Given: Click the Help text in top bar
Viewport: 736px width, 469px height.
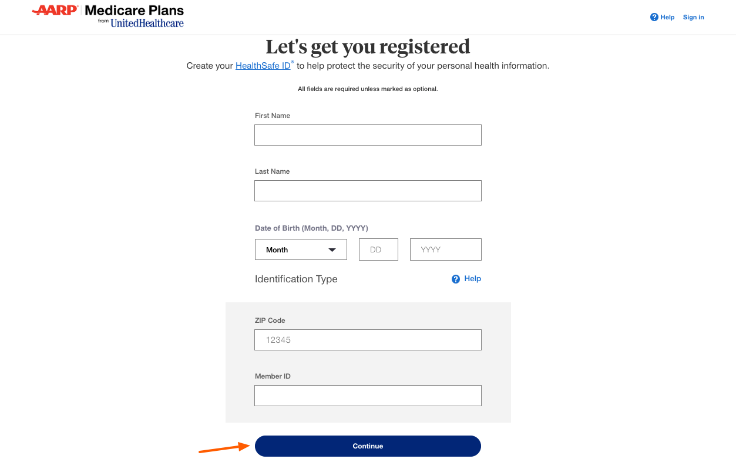Looking at the screenshot, I should 667,17.
